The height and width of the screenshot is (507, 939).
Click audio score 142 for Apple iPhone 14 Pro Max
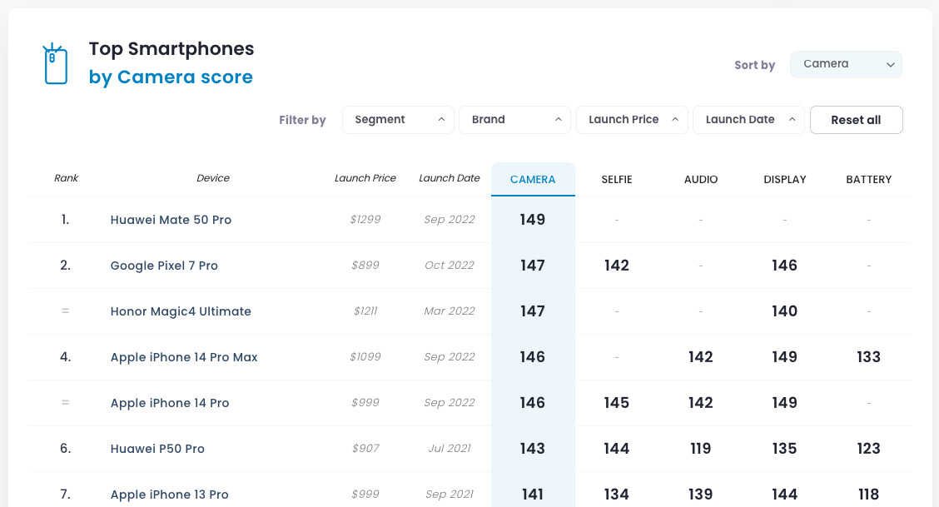tap(701, 357)
